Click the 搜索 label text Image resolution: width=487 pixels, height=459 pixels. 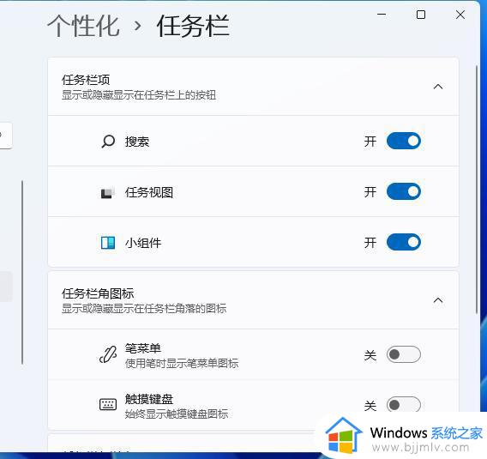(x=137, y=142)
